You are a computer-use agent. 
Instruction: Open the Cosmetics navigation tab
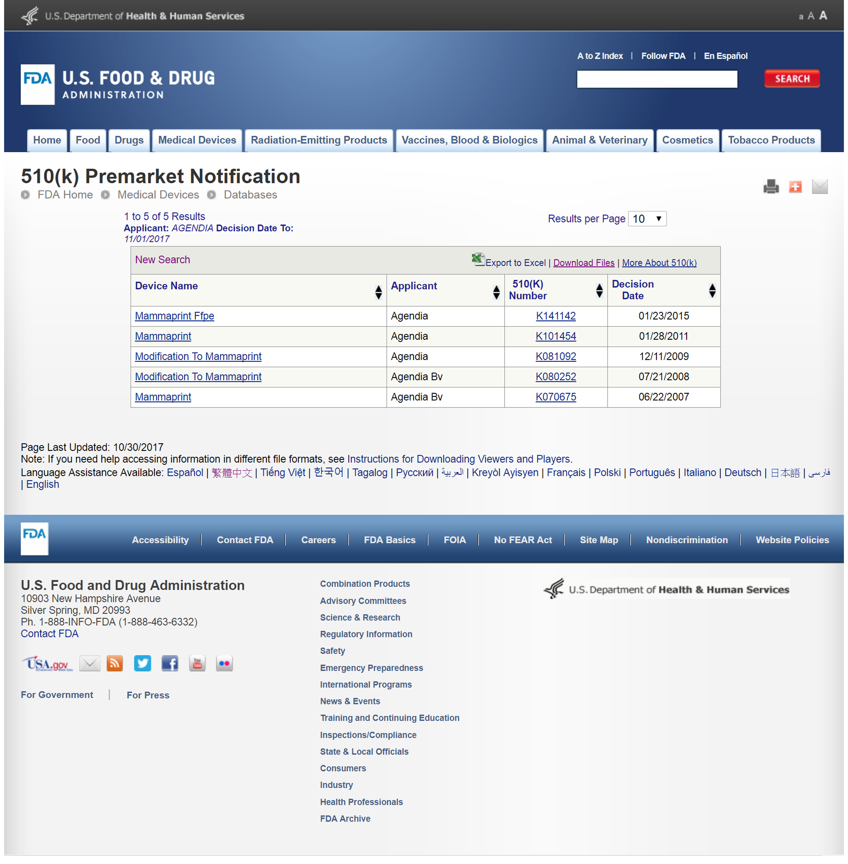[687, 140]
